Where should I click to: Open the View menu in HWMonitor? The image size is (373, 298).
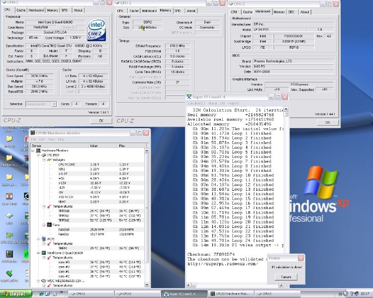tap(51, 139)
